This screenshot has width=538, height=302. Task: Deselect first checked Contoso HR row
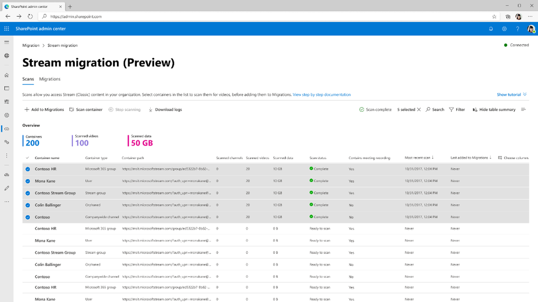[x=28, y=169]
